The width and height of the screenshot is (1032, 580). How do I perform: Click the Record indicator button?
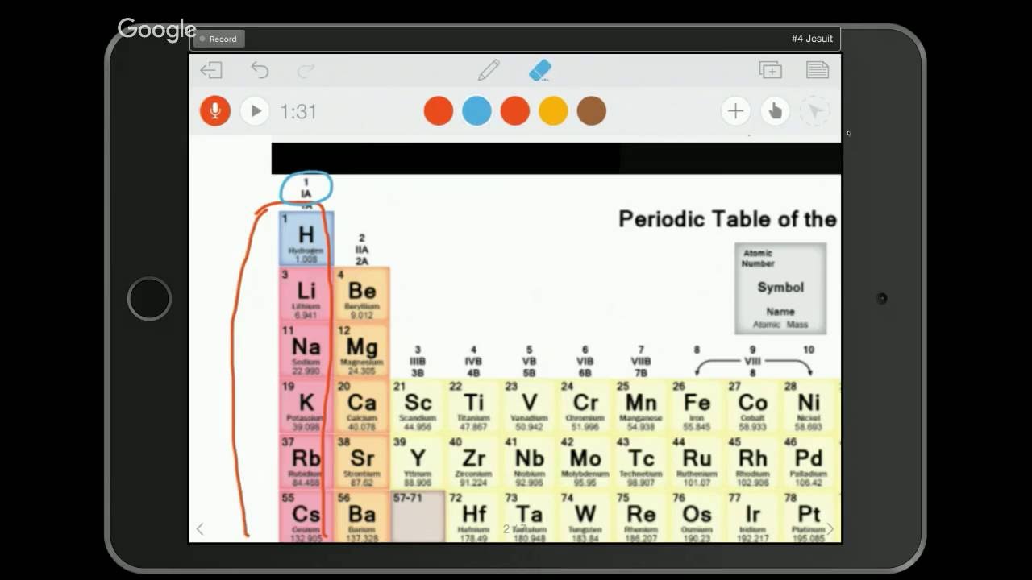pos(218,39)
